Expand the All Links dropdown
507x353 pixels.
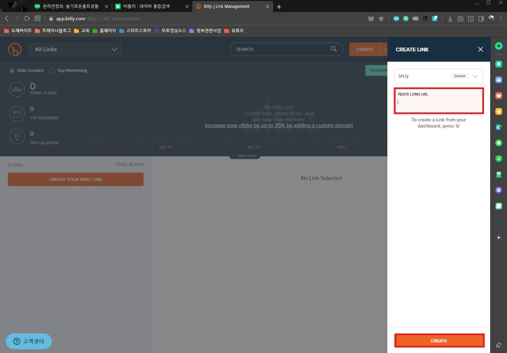tap(75, 49)
